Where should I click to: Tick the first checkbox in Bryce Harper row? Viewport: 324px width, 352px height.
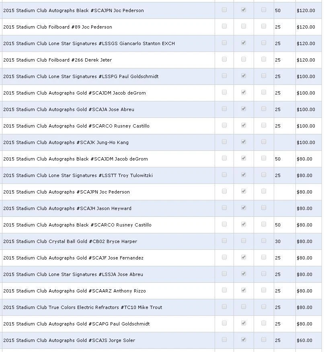pos(224,241)
